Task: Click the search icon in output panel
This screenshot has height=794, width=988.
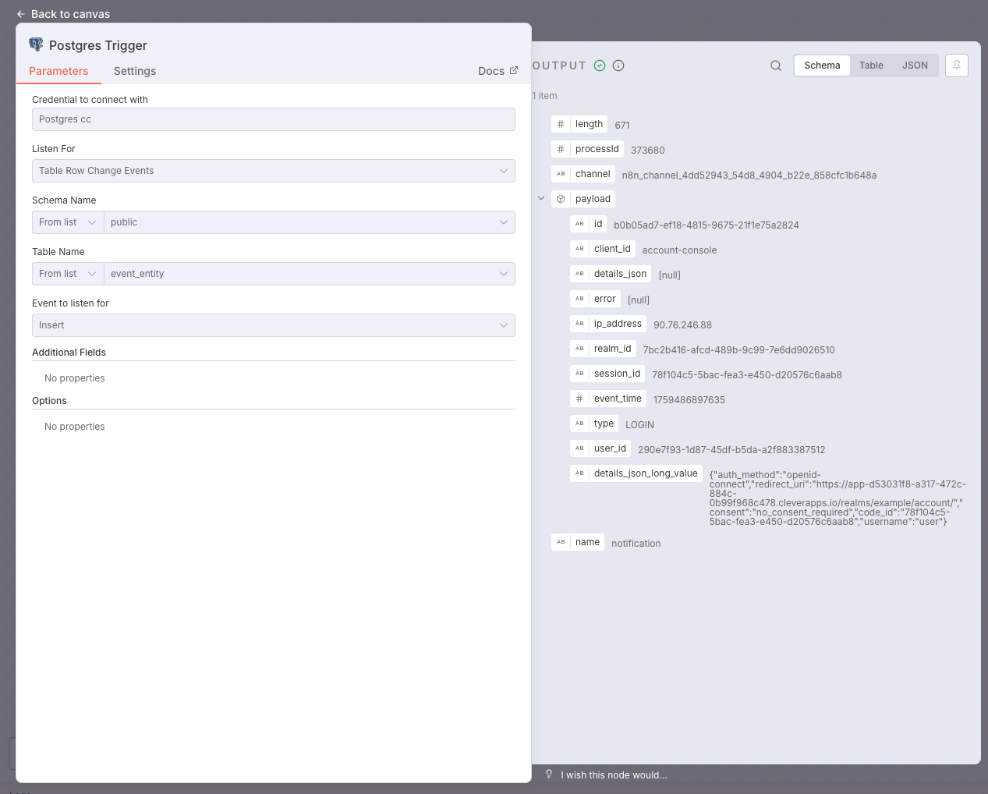Action: coord(776,66)
